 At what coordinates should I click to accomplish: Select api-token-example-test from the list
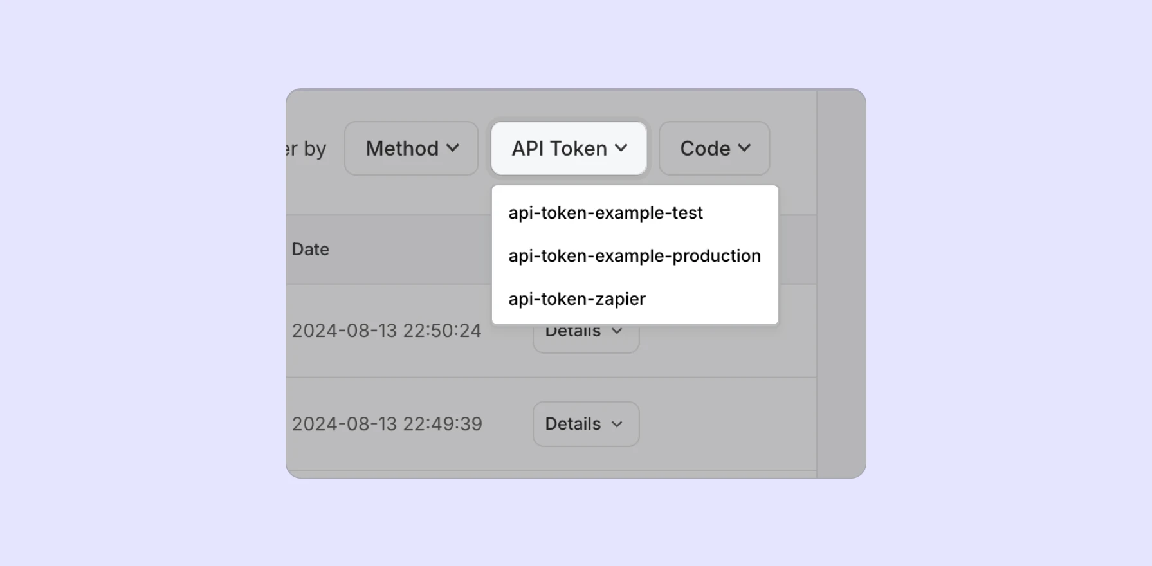coord(605,213)
